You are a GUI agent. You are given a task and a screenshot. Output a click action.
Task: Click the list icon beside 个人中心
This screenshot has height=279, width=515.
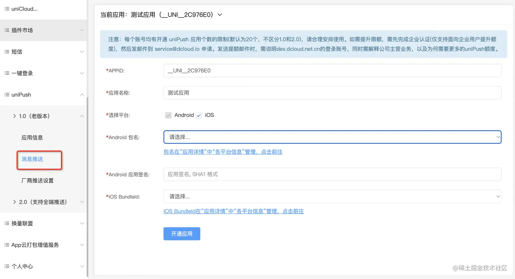click(x=7, y=266)
